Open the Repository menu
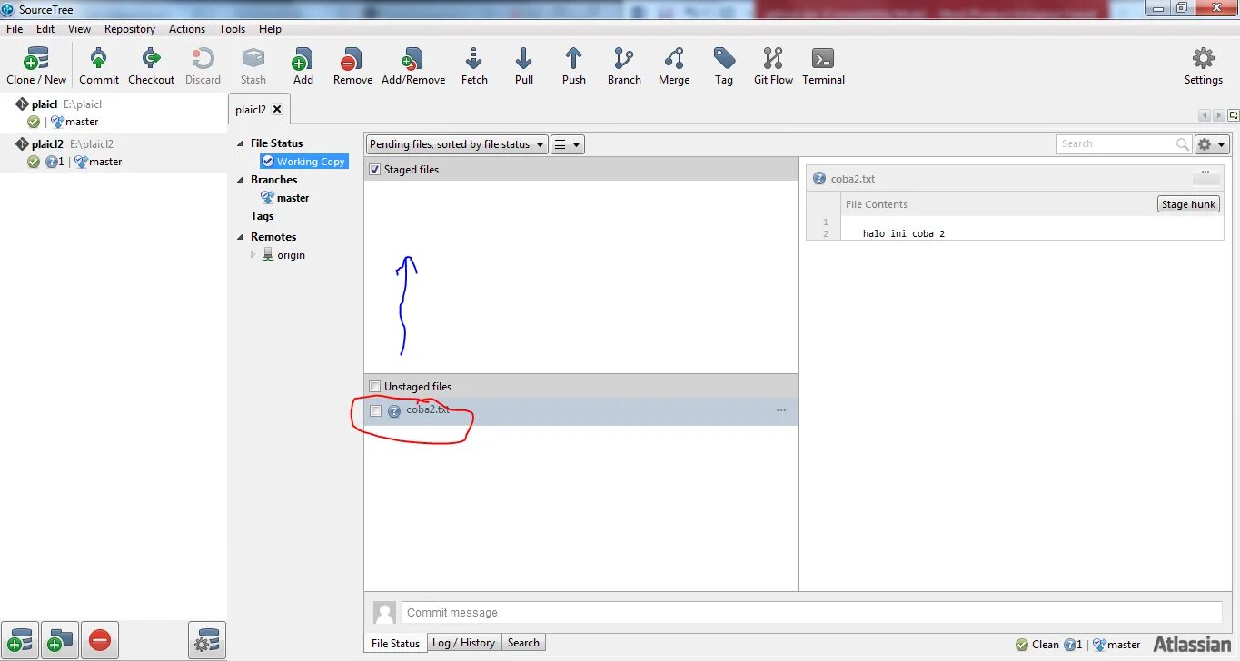Image resolution: width=1240 pixels, height=661 pixels. (130, 29)
